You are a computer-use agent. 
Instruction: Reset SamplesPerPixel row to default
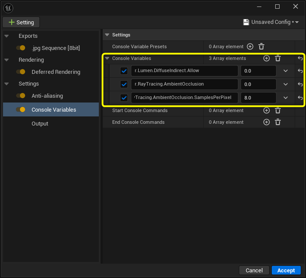coord(300,98)
